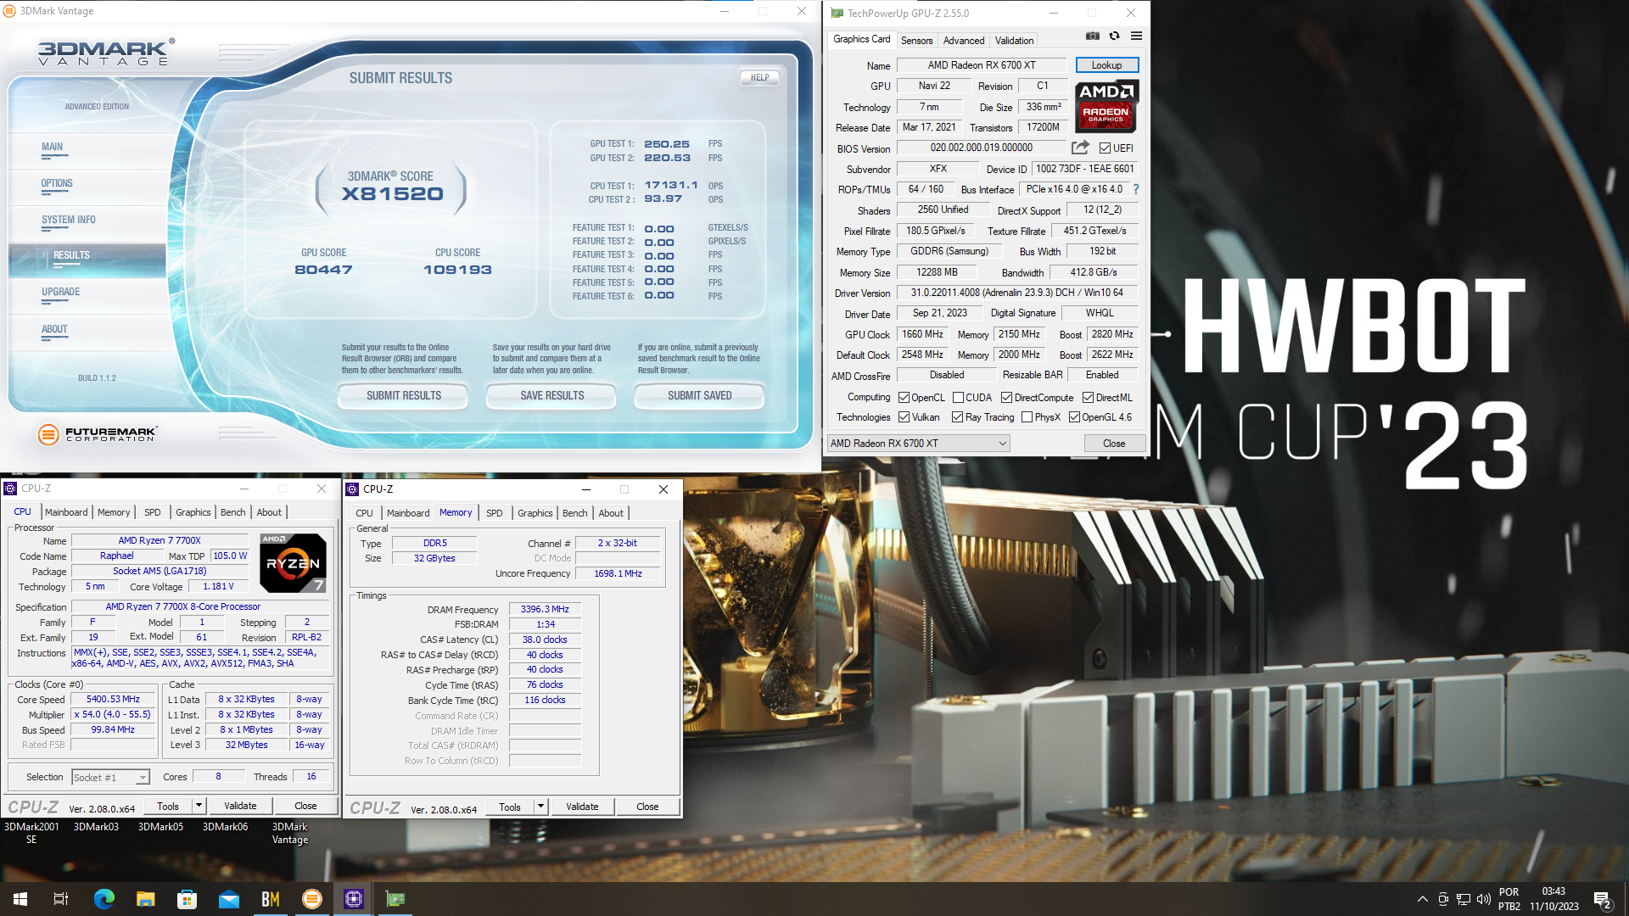Show hidden system tray icons chevron
Image resolution: width=1629 pixels, height=916 pixels.
pos(1422,899)
